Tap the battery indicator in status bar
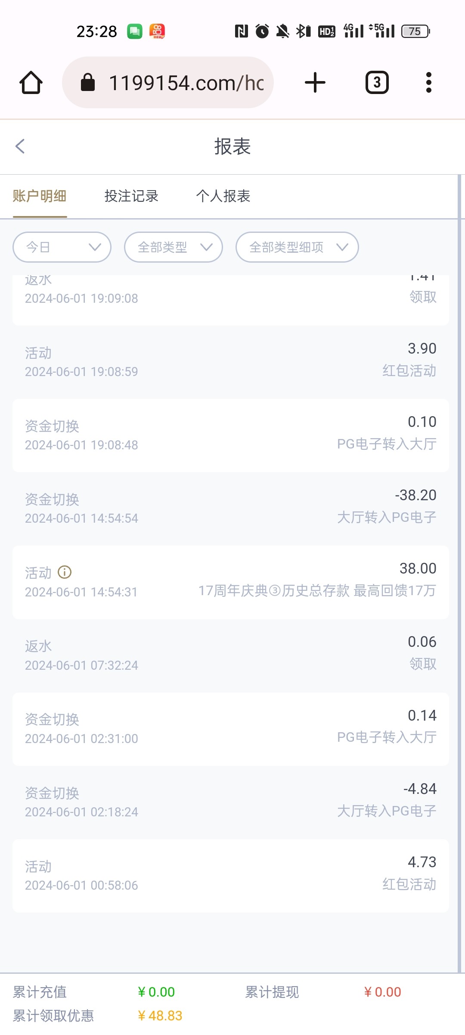Screen dimensions: 465x1035 [415, 31]
